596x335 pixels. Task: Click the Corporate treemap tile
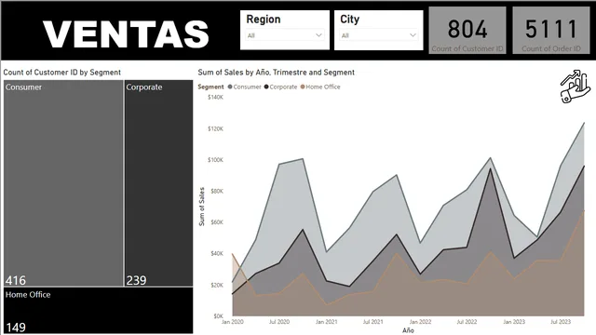click(x=159, y=183)
